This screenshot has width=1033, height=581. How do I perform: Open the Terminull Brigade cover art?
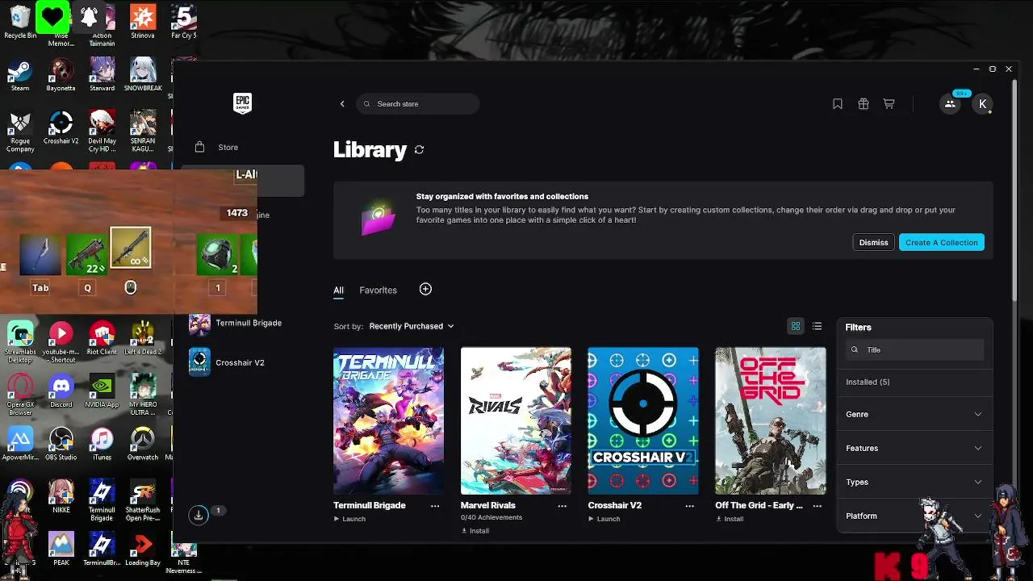click(388, 420)
